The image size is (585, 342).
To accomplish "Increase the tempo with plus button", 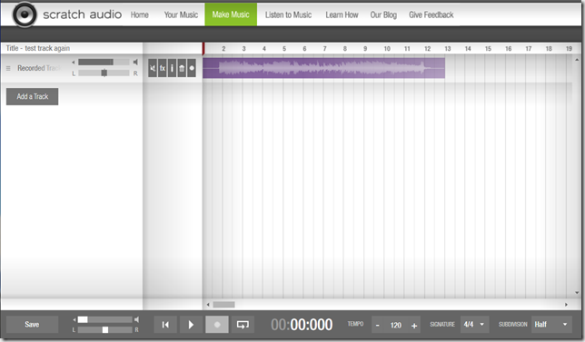I will tap(414, 326).
